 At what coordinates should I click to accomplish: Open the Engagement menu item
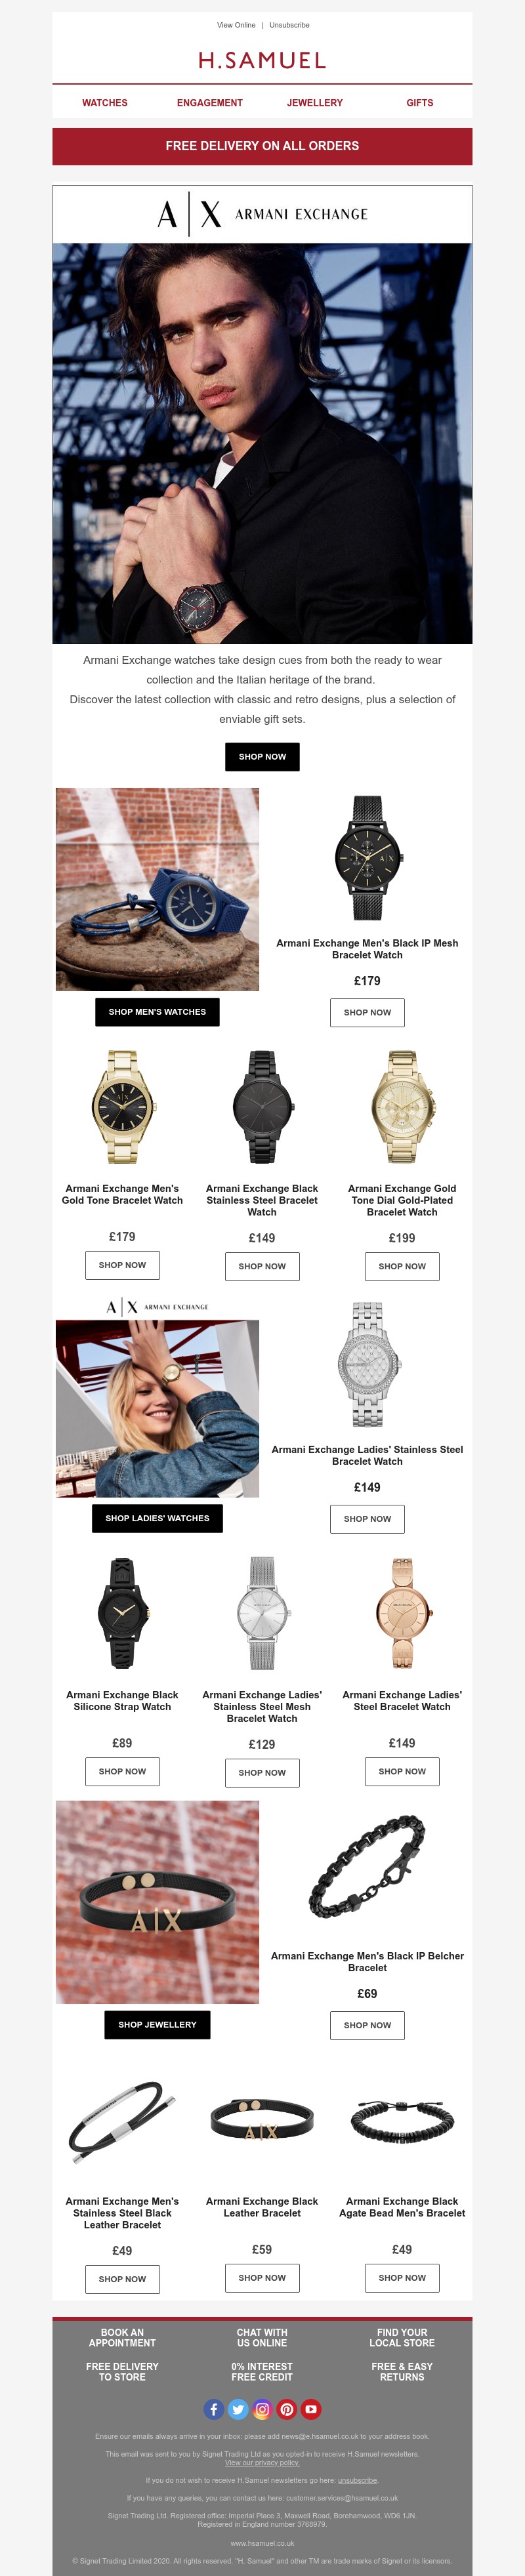(x=210, y=103)
